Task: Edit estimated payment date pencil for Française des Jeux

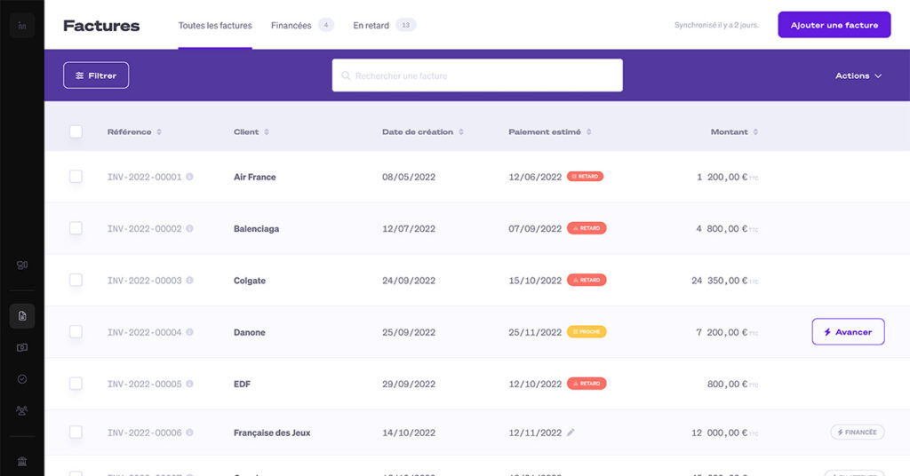Action: (571, 432)
